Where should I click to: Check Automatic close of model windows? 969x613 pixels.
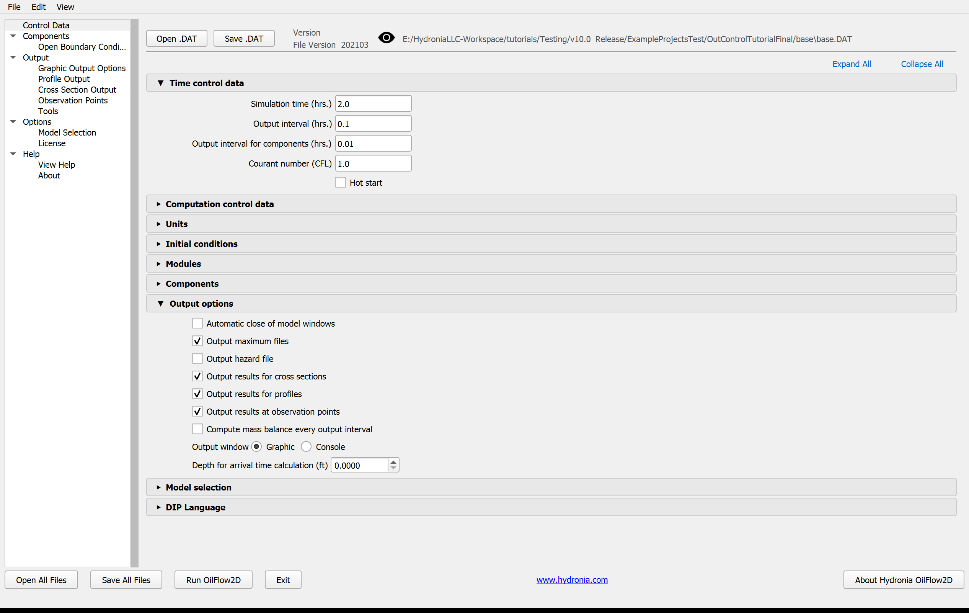point(197,324)
